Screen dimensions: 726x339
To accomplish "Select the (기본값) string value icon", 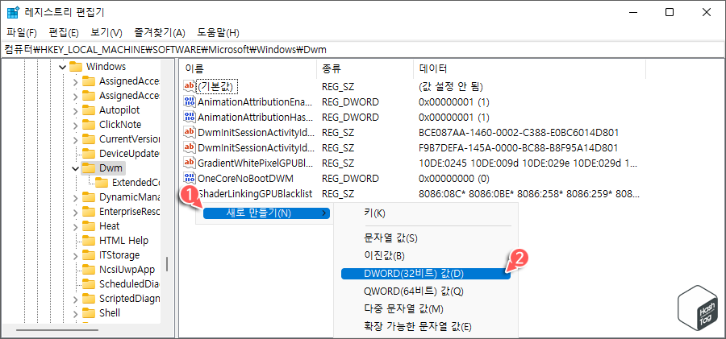I will (x=190, y=86).
